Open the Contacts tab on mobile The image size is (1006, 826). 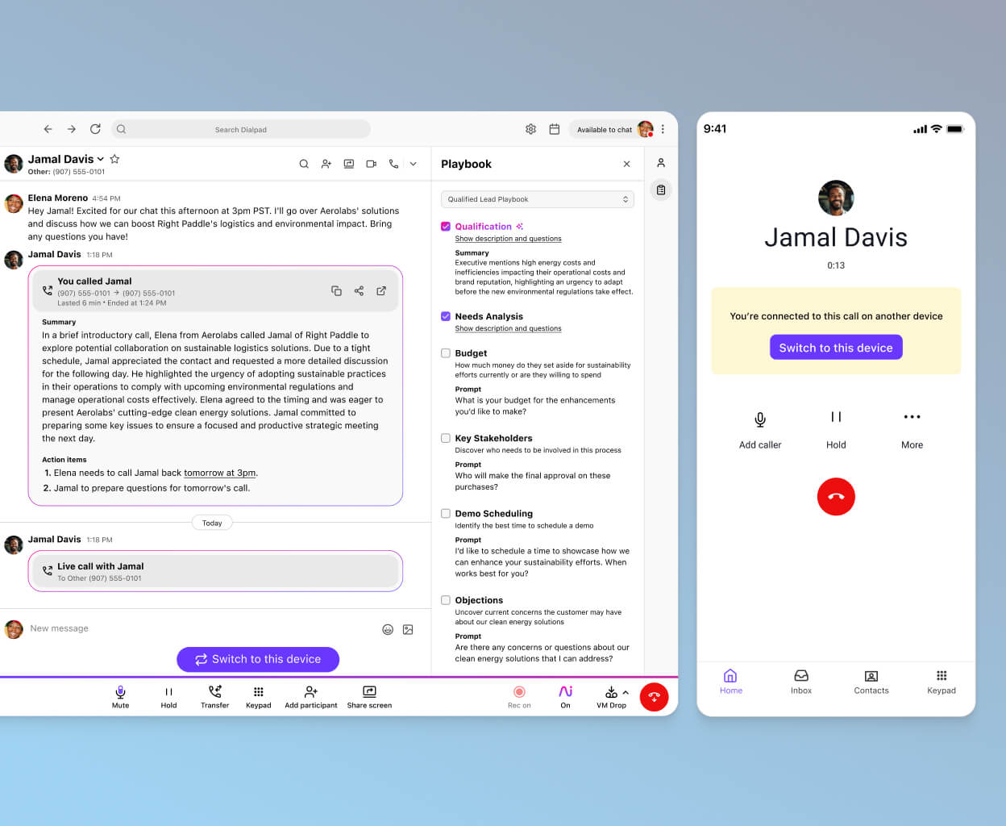[871, 682]
